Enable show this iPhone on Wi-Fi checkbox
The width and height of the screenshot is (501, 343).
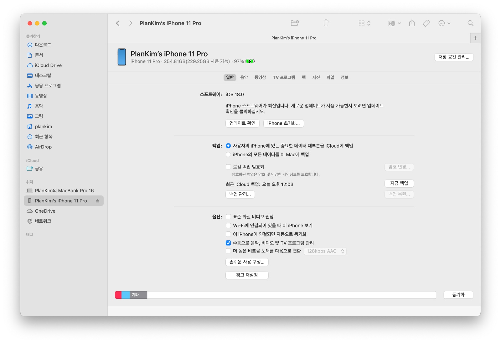tap(228, 225)
